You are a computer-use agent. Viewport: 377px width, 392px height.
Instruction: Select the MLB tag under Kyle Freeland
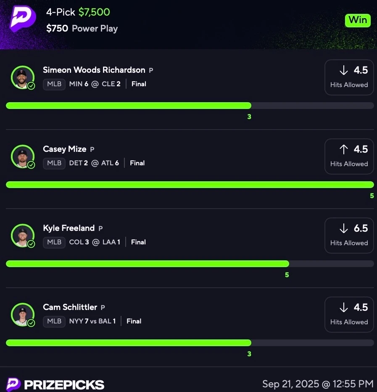point(54,243)
